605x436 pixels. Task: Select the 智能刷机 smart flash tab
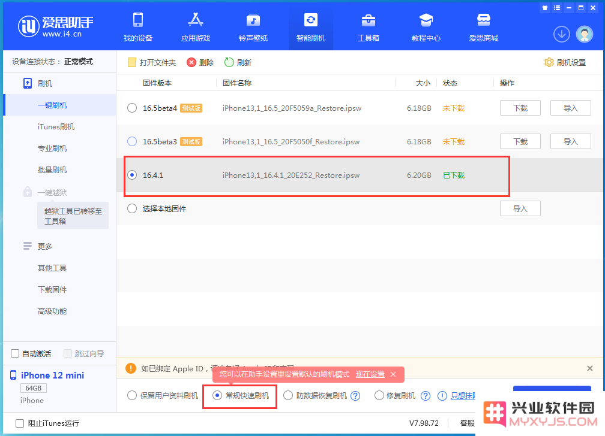click(x=311, y=27)
